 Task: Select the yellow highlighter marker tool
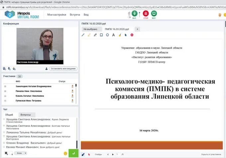tap(89, 35)
